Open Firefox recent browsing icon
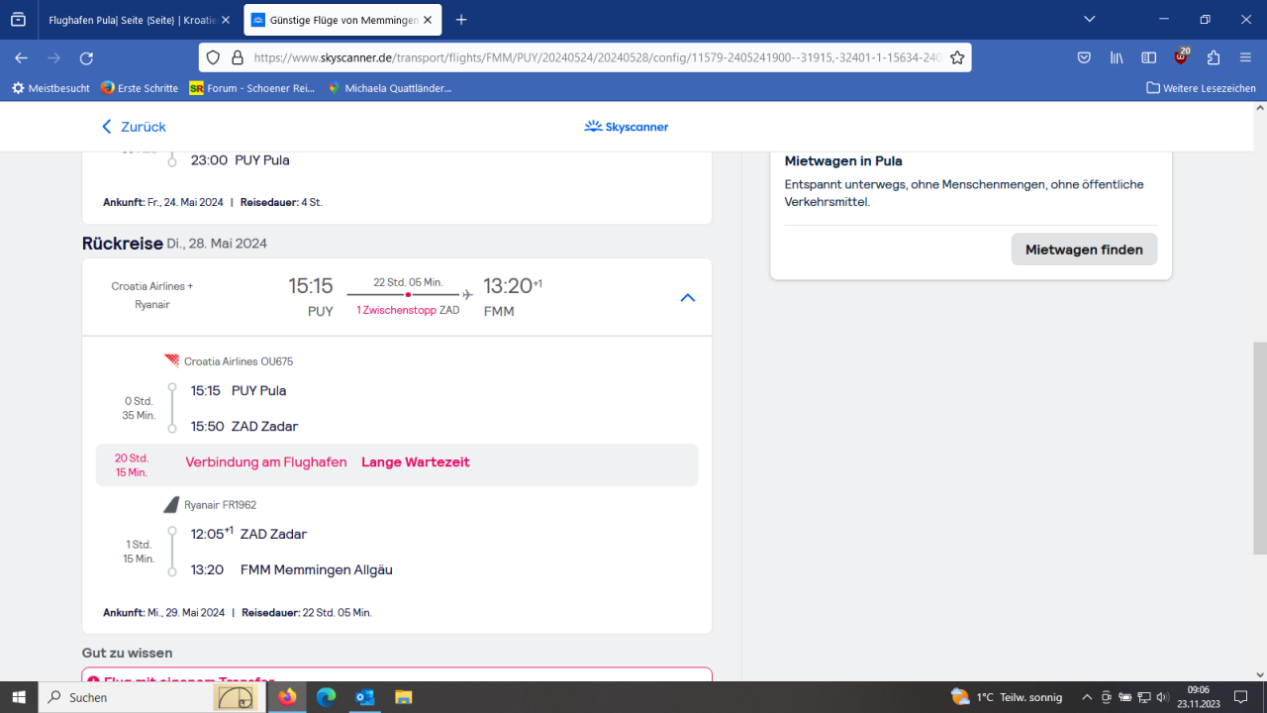 (x=18, y=19)
